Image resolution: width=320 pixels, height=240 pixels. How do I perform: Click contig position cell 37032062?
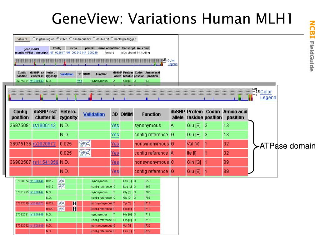[22, 226]
